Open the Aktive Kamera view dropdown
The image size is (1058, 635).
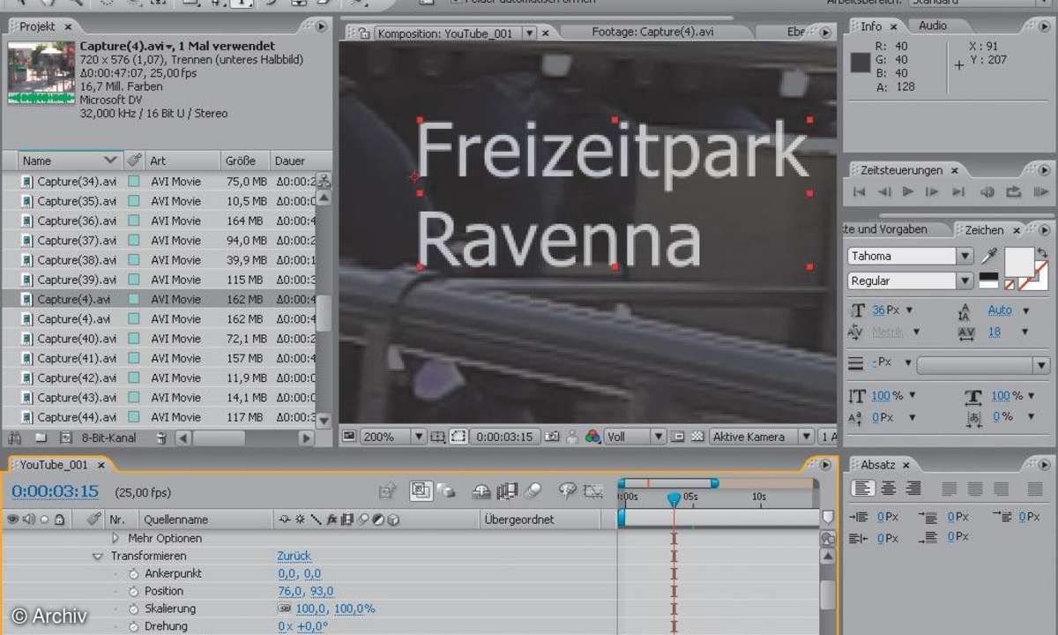[x=761, y=437]
